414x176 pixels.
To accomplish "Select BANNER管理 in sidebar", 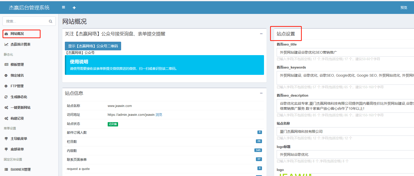I will (21, 170).
